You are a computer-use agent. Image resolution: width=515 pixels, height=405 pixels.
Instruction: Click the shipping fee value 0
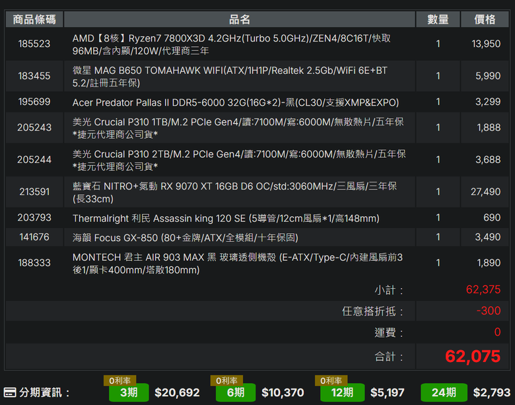pyautogui.click(x=497, y=332)
